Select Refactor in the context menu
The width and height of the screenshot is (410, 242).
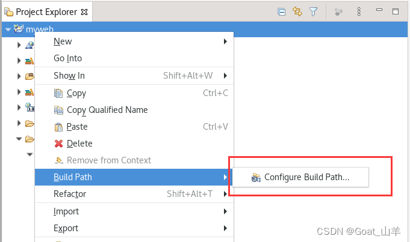point(134,194)
